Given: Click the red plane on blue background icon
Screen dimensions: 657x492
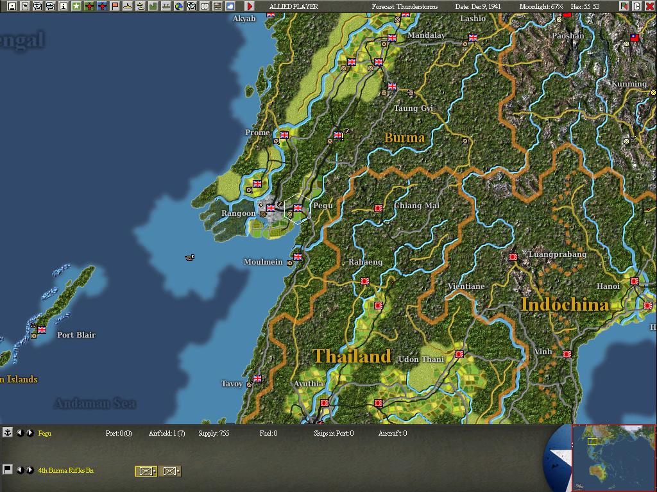Looking at the screenshot, I should pyautogui.click(x=102, y=6).
